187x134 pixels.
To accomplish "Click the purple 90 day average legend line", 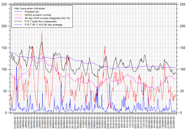I will [18, 25].
